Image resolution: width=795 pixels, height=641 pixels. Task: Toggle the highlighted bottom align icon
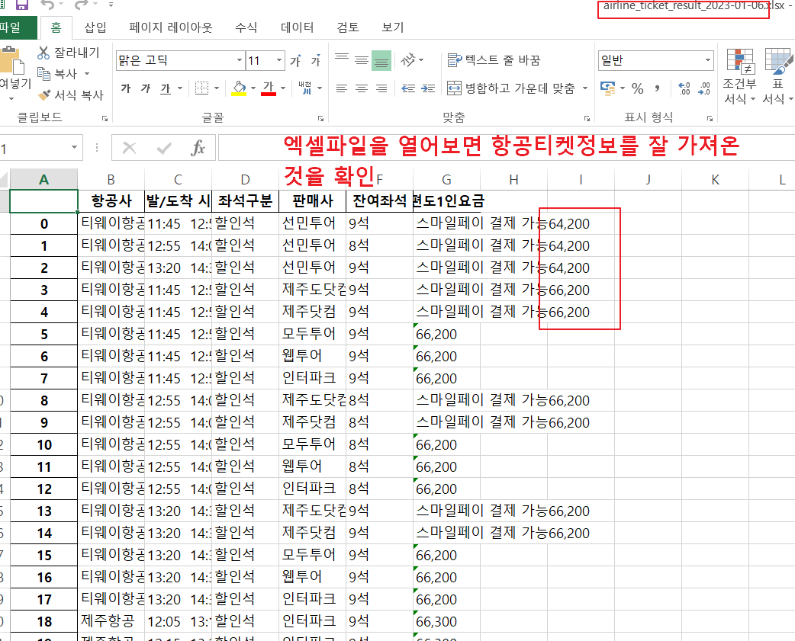point(381,60)
